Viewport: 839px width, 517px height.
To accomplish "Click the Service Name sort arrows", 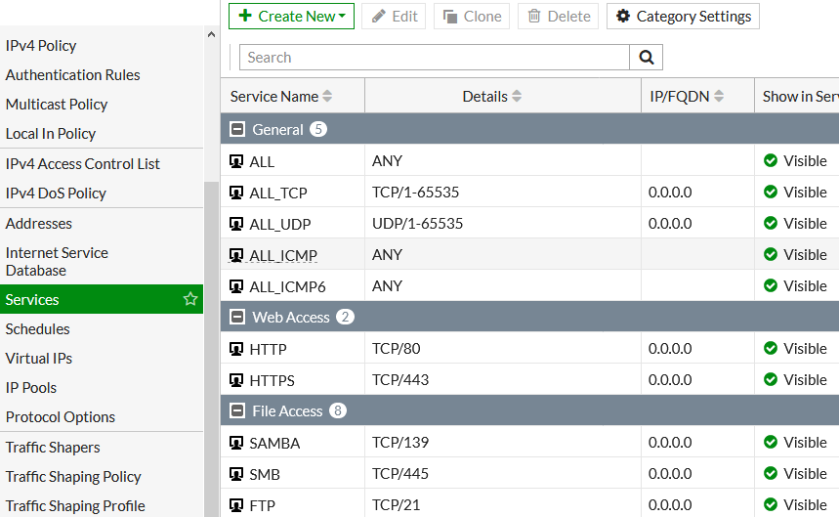I will coord(327,96).
